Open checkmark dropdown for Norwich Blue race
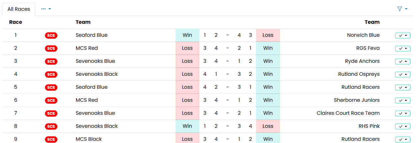This screenshot has width=417, height=143. (x=402, y=36)
